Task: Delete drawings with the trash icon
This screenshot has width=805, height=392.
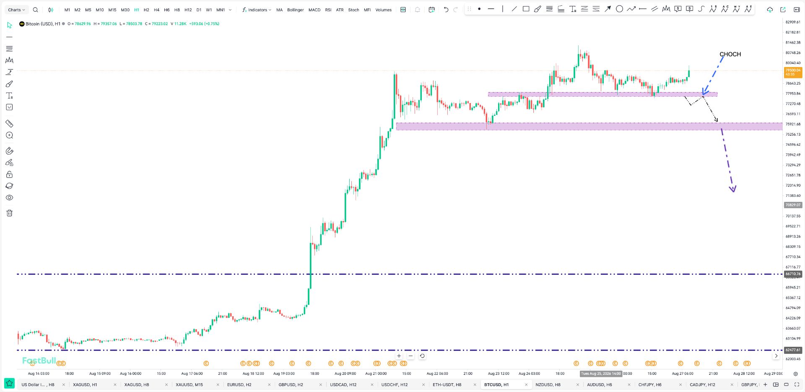Action: (9, 213)
